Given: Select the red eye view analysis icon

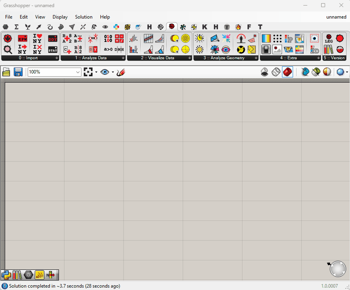Looking at the screenshot, I should pos(226,49).
